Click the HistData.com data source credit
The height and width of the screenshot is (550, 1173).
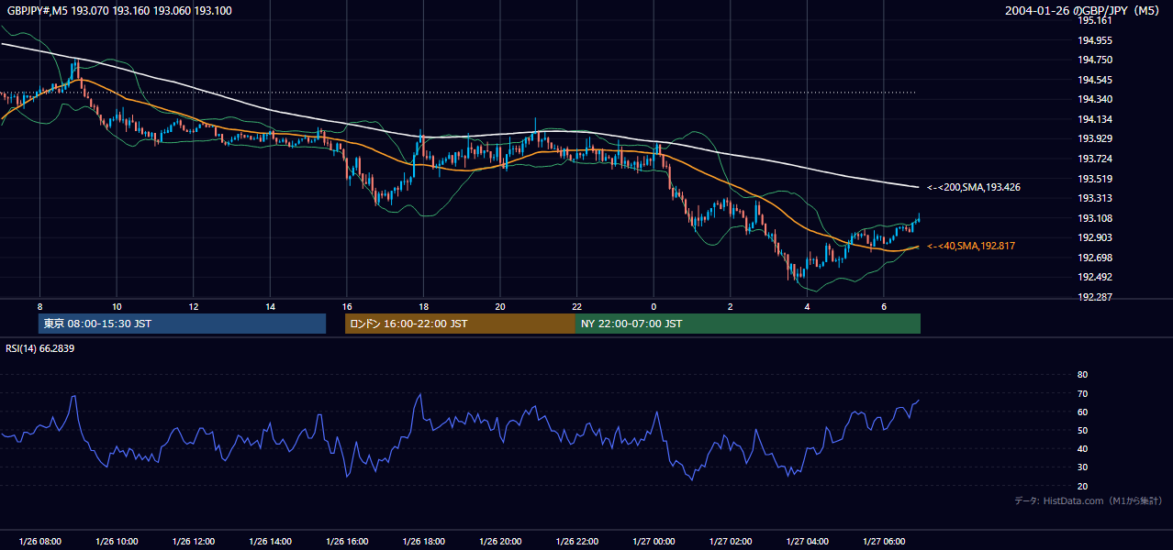pyautogui.click(x=1089, y=500)
